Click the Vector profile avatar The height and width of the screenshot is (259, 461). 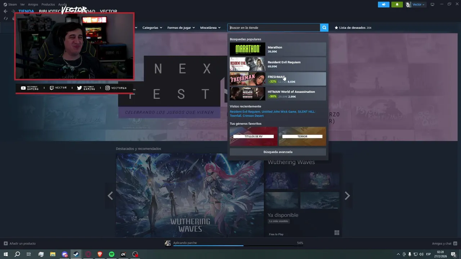(x=408, y=5)
